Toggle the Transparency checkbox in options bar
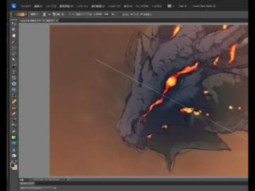The image size is (255, 191). pos(142,14)
